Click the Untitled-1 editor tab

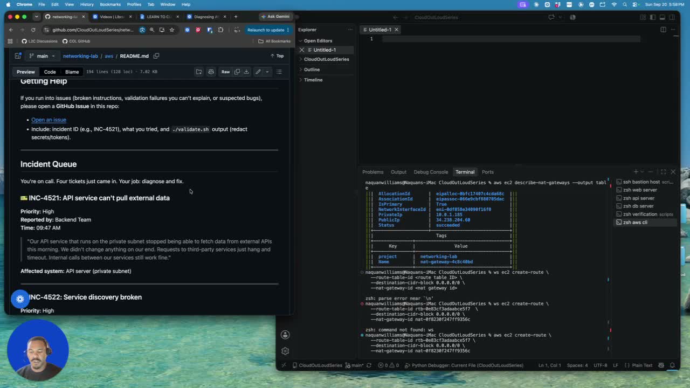380,30
